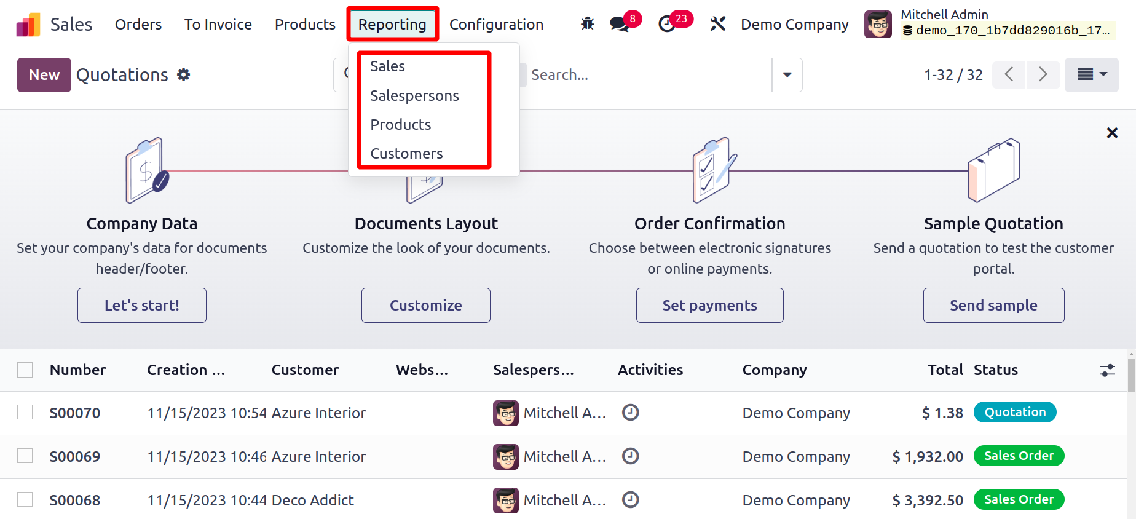Expand the search options dropdown arrow
Viewport: 1136px width, 519px height.
787,75
